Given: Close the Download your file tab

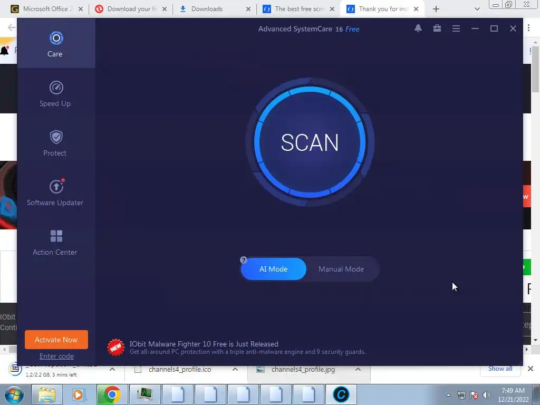Looking at the screenshot, I should click(165, 9).
